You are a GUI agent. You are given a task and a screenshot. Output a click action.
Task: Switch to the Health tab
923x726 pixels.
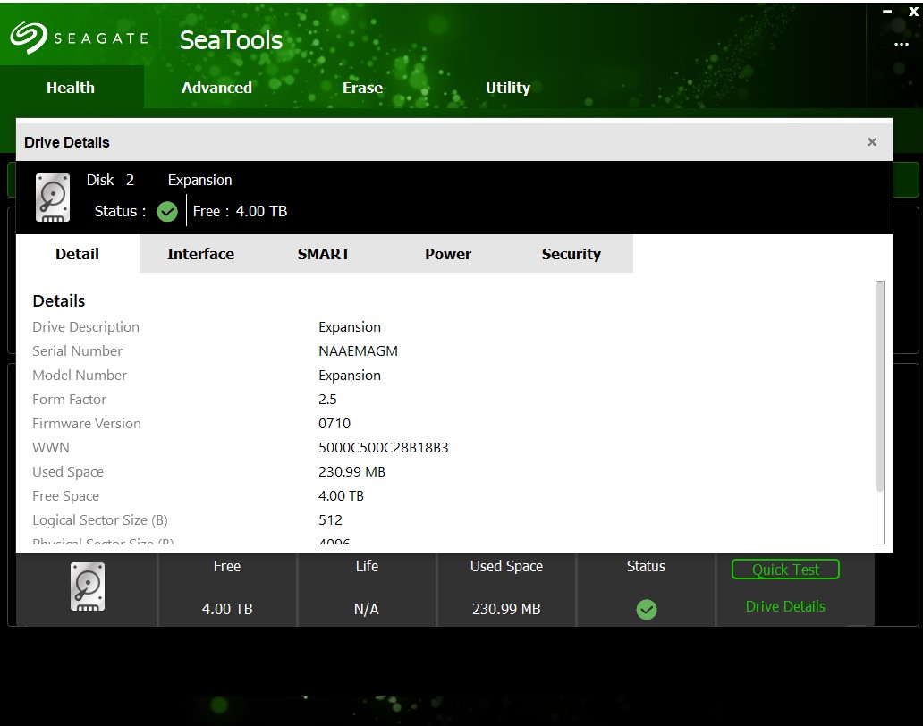[x=71, y=88]
